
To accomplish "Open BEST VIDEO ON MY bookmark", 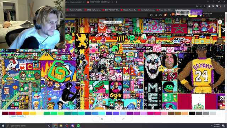I will [111, 10].
